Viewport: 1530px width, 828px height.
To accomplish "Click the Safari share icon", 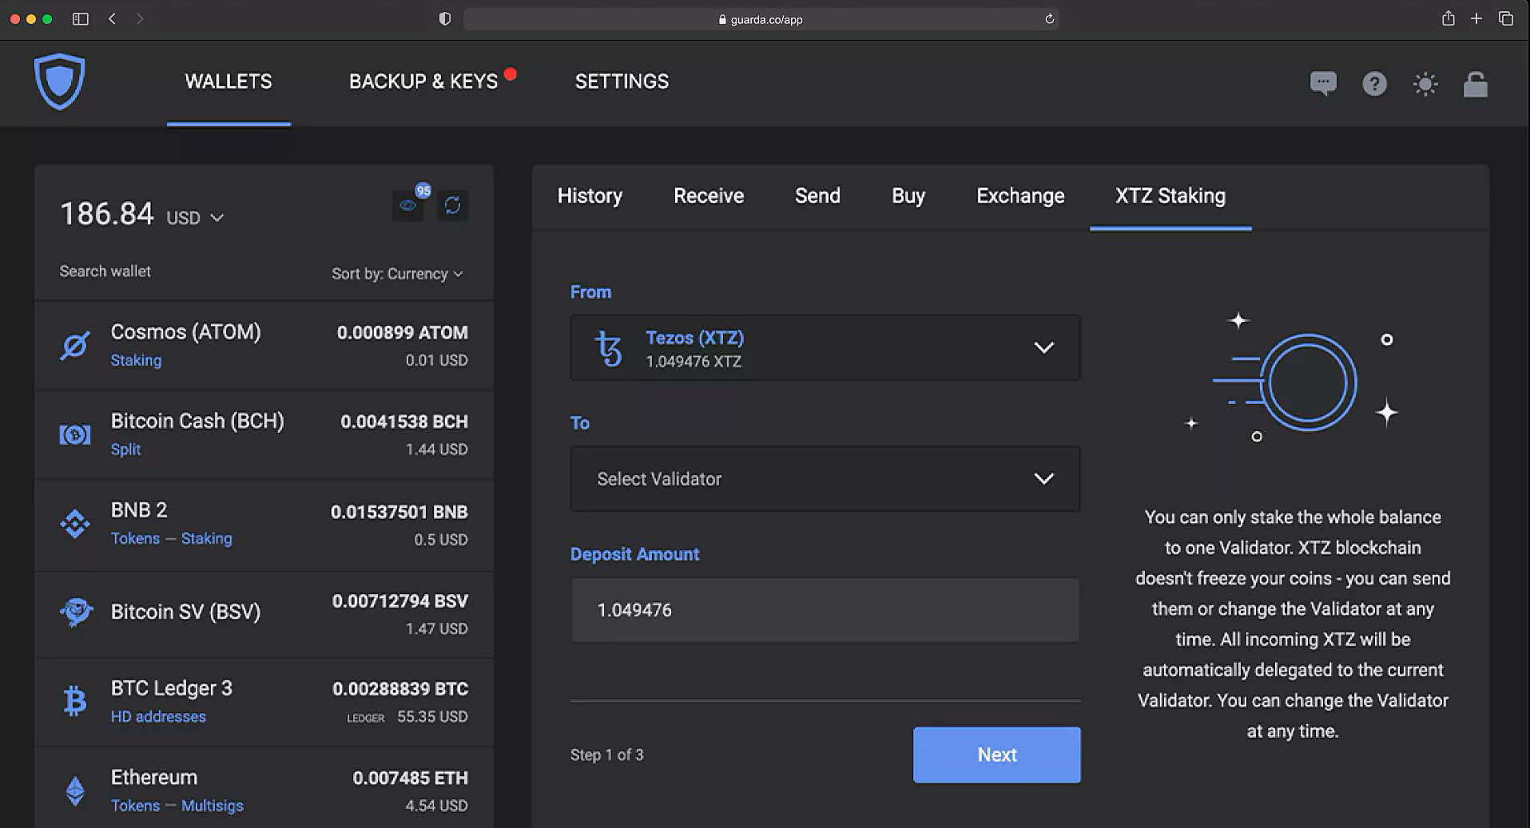I will click(1448, 18).
